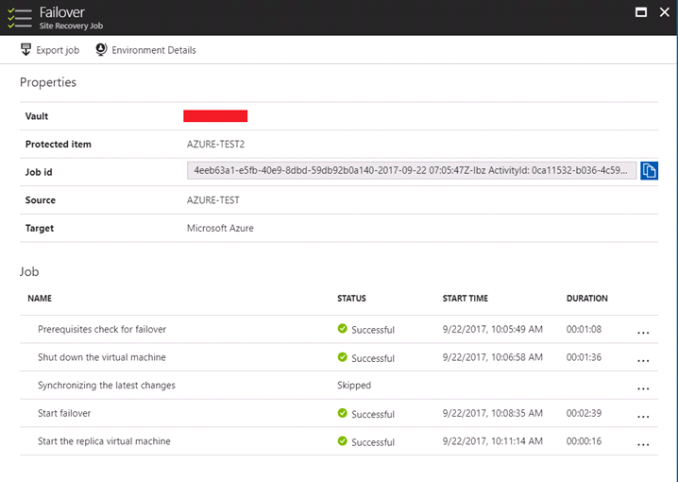Click the Protected item property label
Viewport: 678px width, 482px height.
coord(58,144)
